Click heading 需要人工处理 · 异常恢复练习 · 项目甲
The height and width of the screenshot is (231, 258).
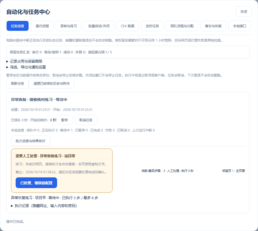[x=45, y=156]
